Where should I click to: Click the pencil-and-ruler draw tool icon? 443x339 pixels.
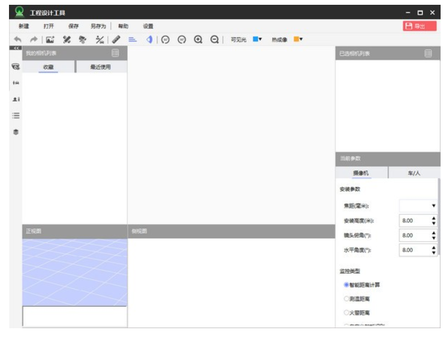pyautogui.click(x=67, y=40)
